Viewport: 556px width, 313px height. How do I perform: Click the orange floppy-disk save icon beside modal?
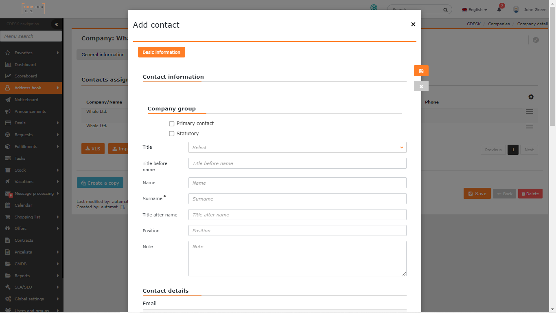coord(421,71)
